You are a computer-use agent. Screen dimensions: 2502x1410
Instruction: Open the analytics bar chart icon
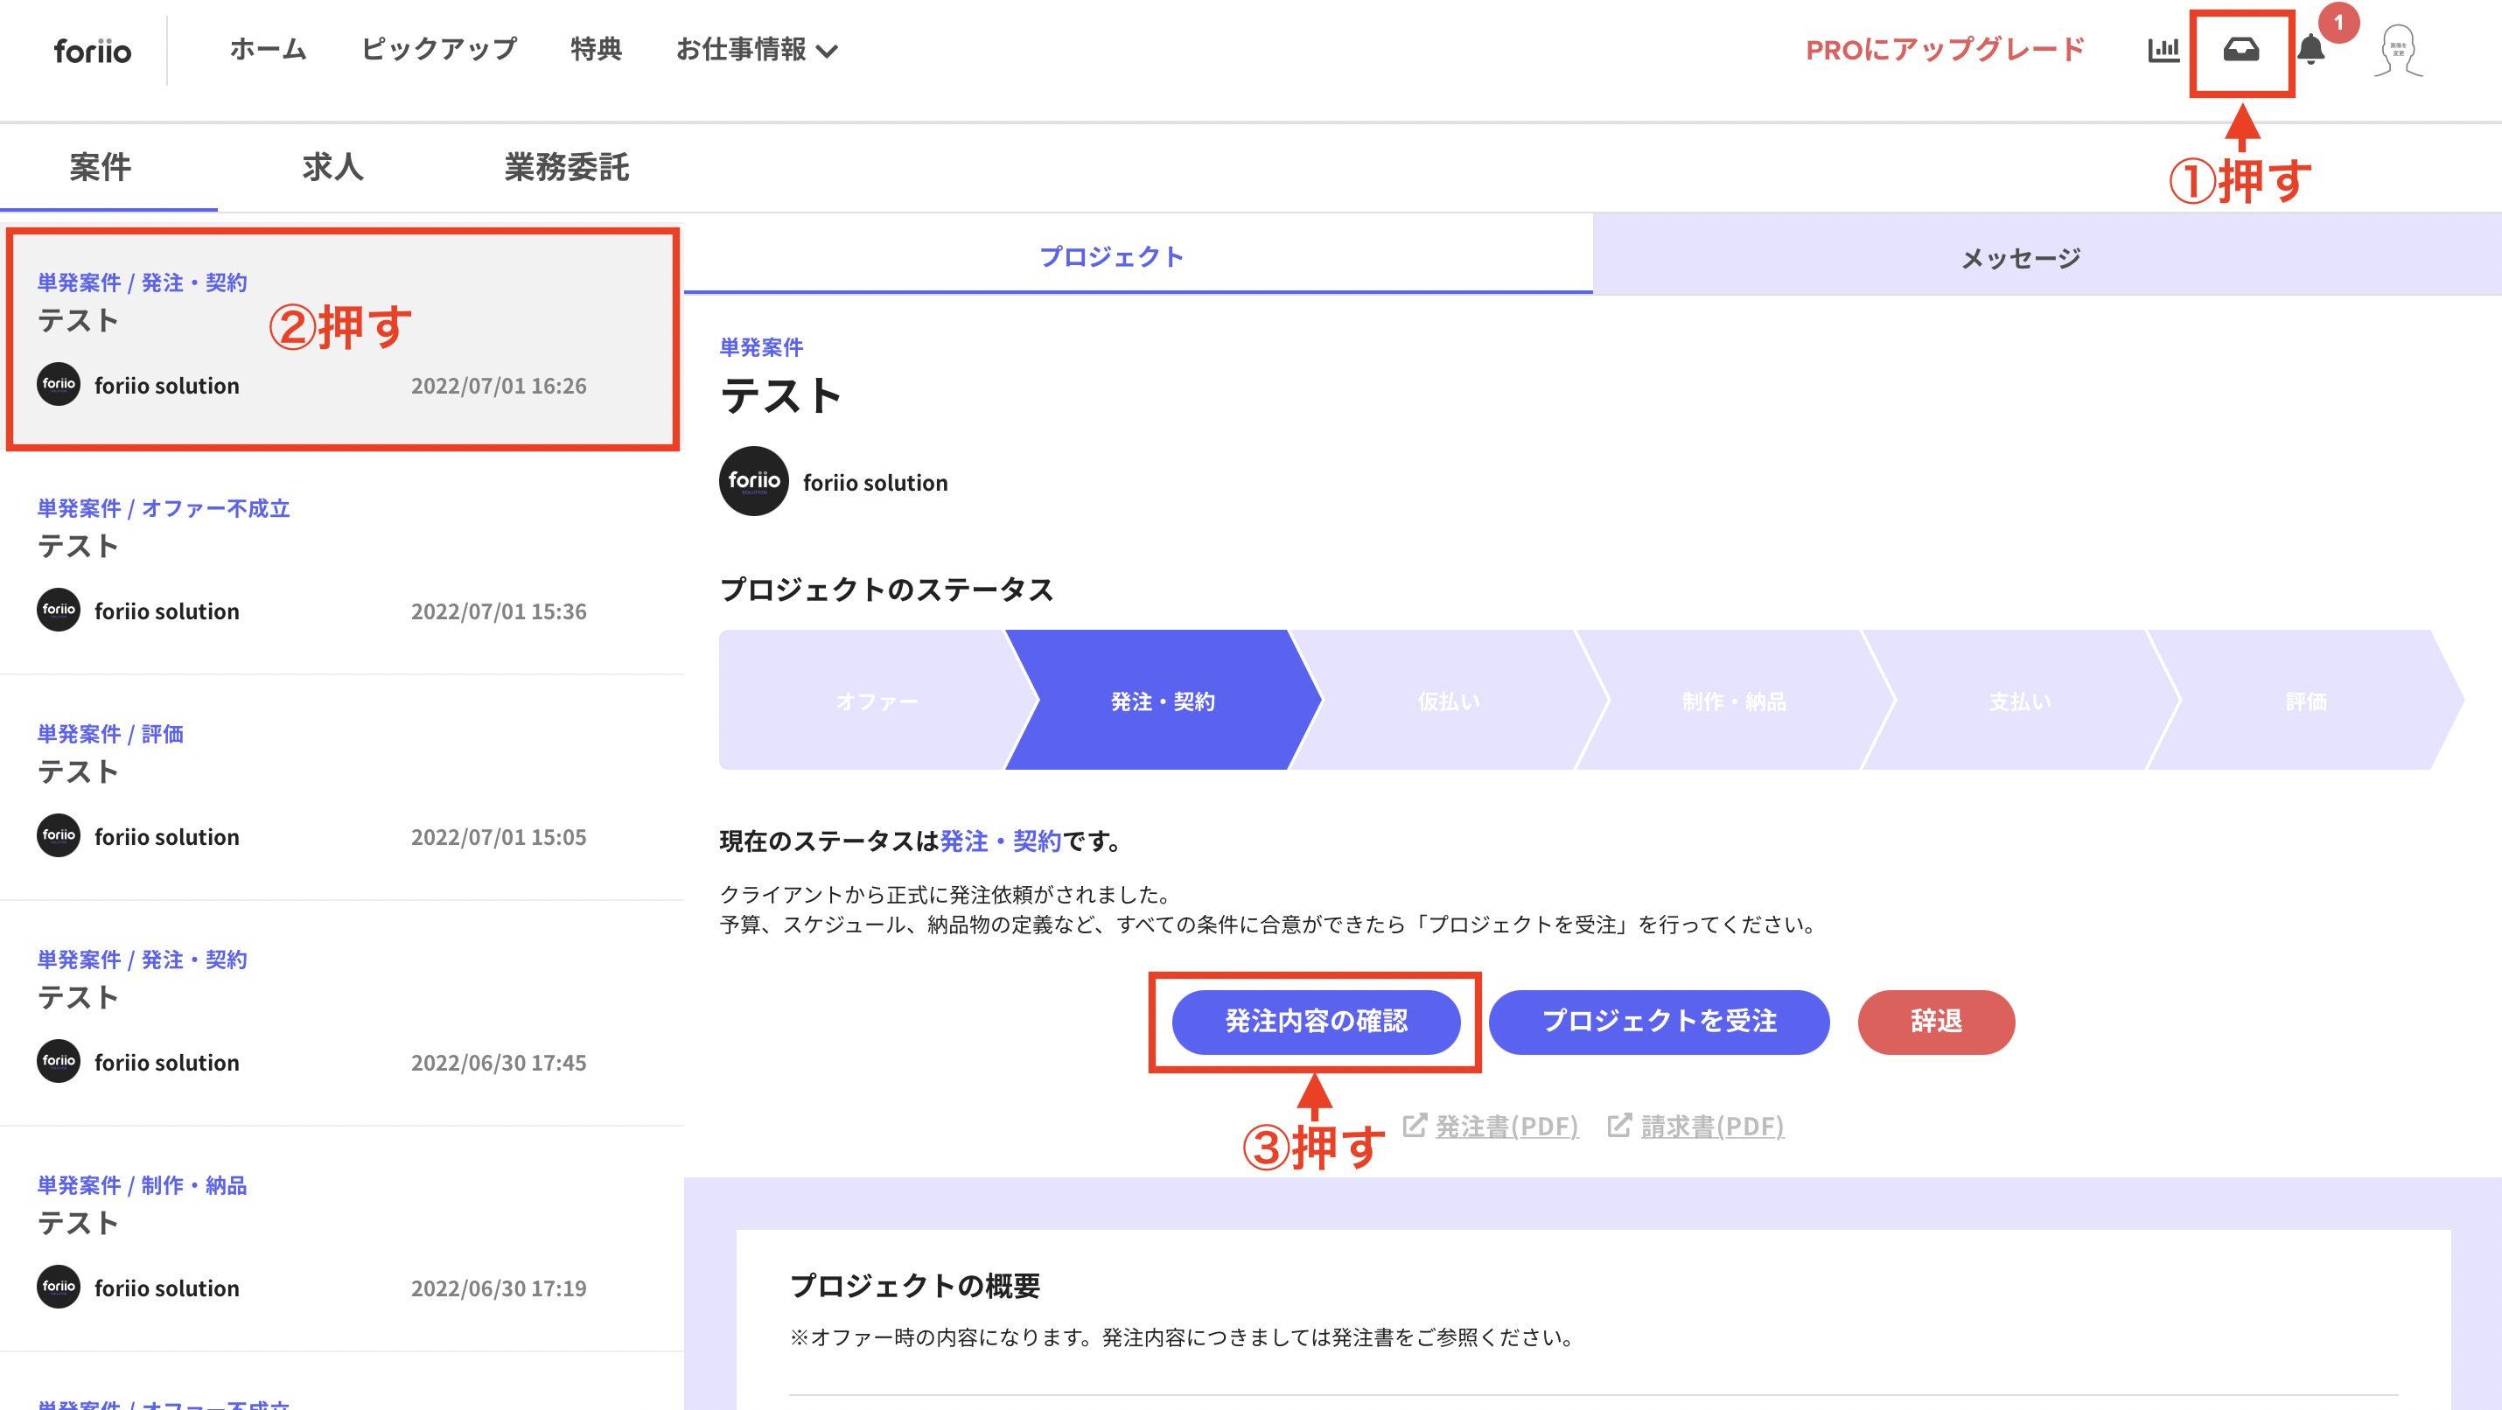coord(2163,50)
